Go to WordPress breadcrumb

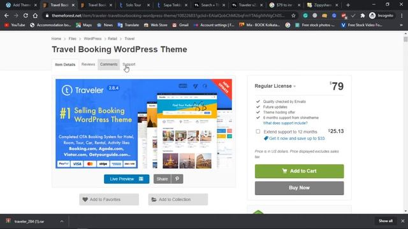[92, 39]
